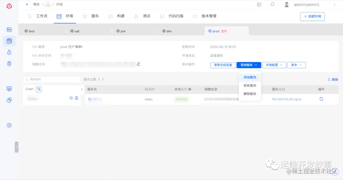Screen dimensions: 343x180
Task: Click the Zadig logo icon
Action: [x=9, y=6]
